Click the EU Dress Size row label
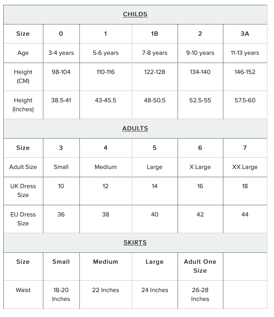The height and width of the screenshot is (317, 274). click(x=23, y=219)
